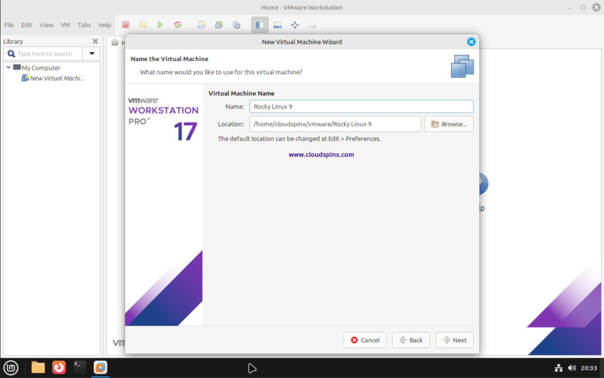Close the Library panel with X
This screenshot has width=604, height=378.
coord(95,41)
